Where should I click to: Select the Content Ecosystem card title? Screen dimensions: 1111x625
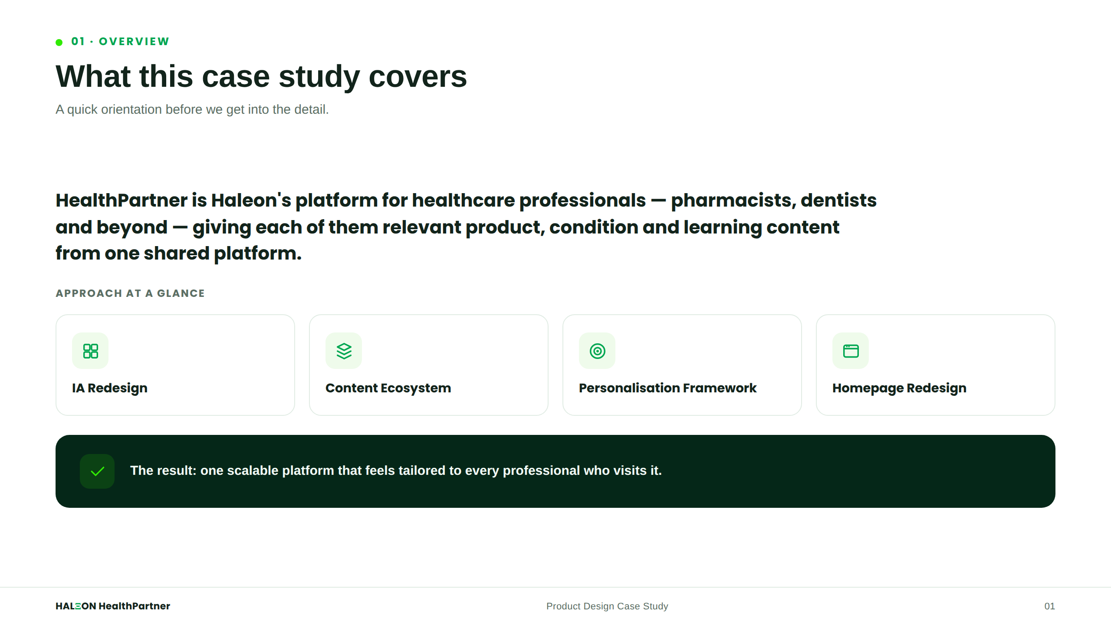(388, 388)
